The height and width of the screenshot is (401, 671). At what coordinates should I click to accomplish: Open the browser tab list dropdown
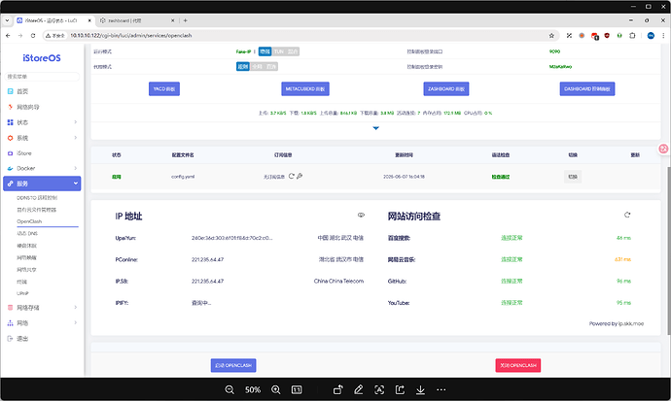click(x=7, y=20)
